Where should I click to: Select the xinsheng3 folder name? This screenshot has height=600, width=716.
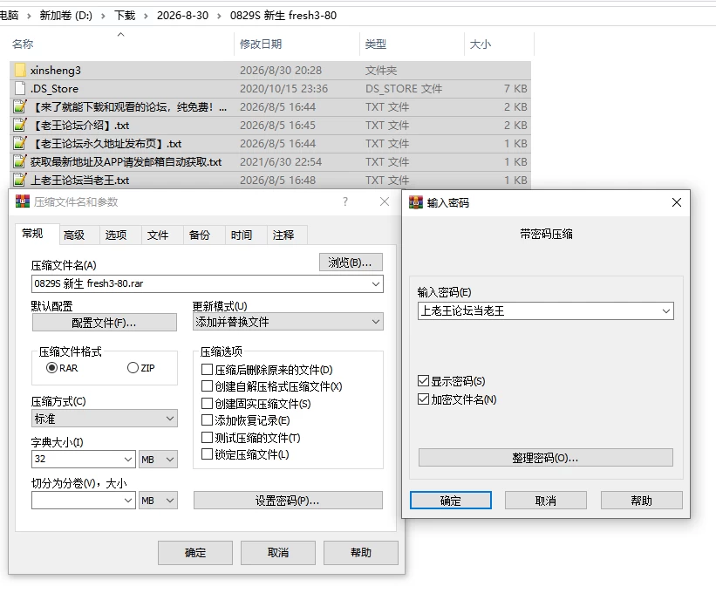(56, 71)
